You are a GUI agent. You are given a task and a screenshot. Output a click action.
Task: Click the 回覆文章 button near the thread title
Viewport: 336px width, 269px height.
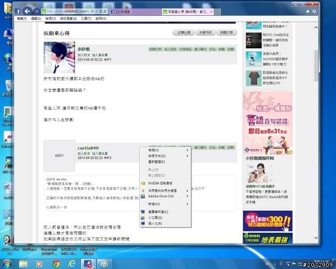tap(227, 33)
